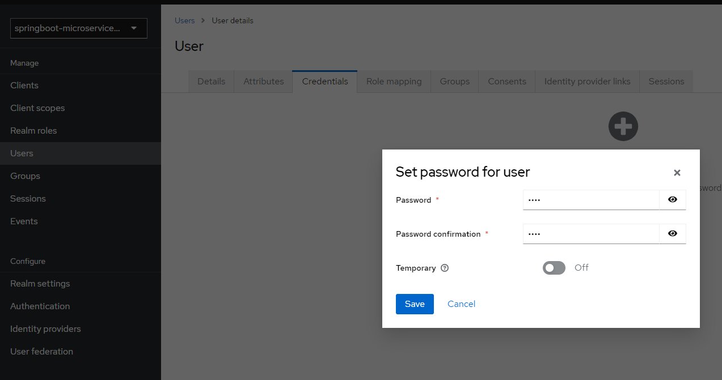
Task: Click the plus icon for credentials
Action: pos(623,126)
